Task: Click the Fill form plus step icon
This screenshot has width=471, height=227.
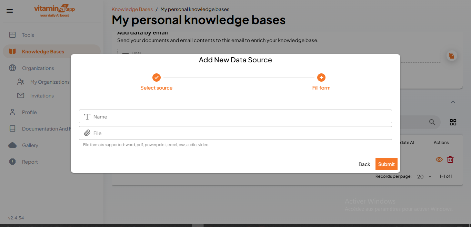Action: click(321, 78)
